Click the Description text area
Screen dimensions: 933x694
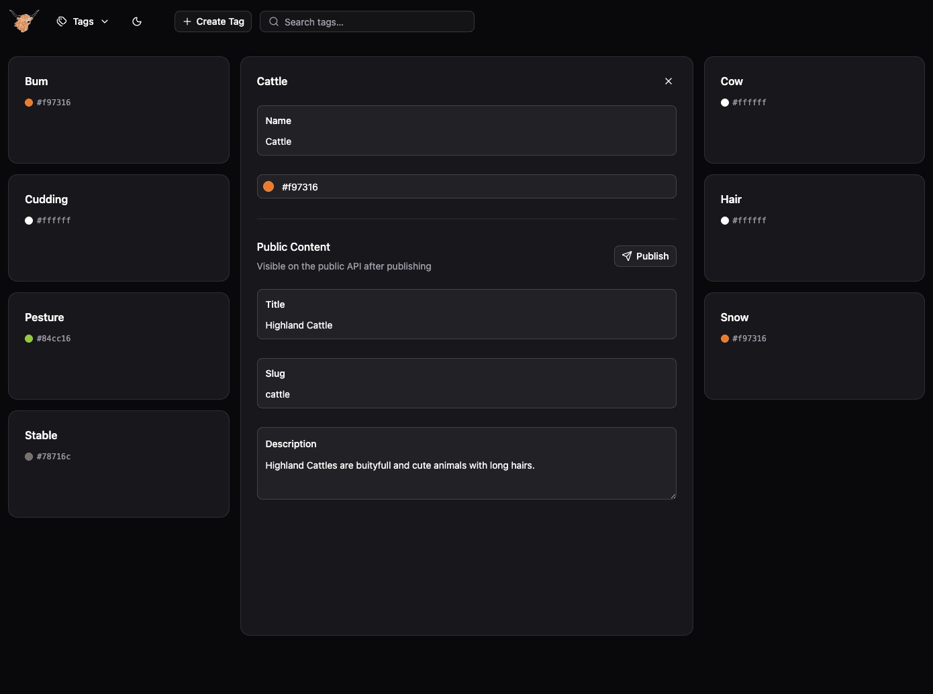pyautogui.click(x=466, y=465)
